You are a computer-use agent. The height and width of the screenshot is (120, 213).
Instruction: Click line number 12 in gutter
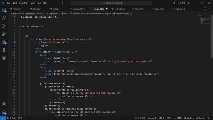[x=14, y=52]
